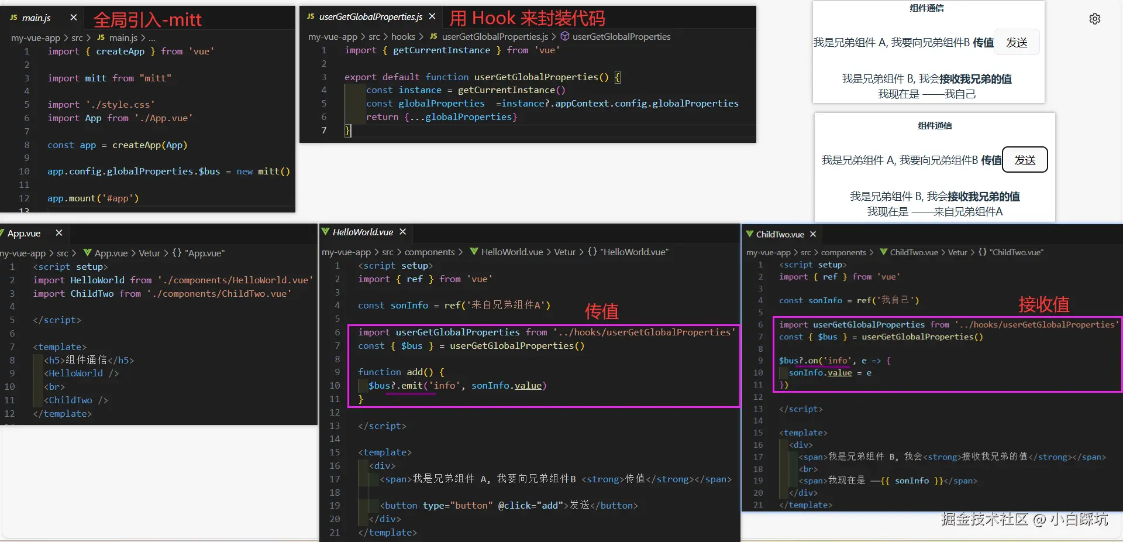Close the App.vue tab

[58, 233]
